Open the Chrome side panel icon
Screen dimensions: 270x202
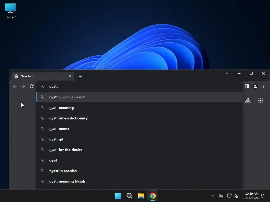point(247,86)
